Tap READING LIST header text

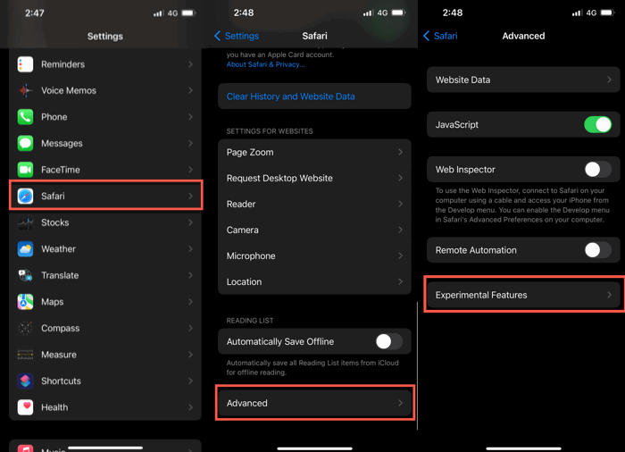(250, 321)
